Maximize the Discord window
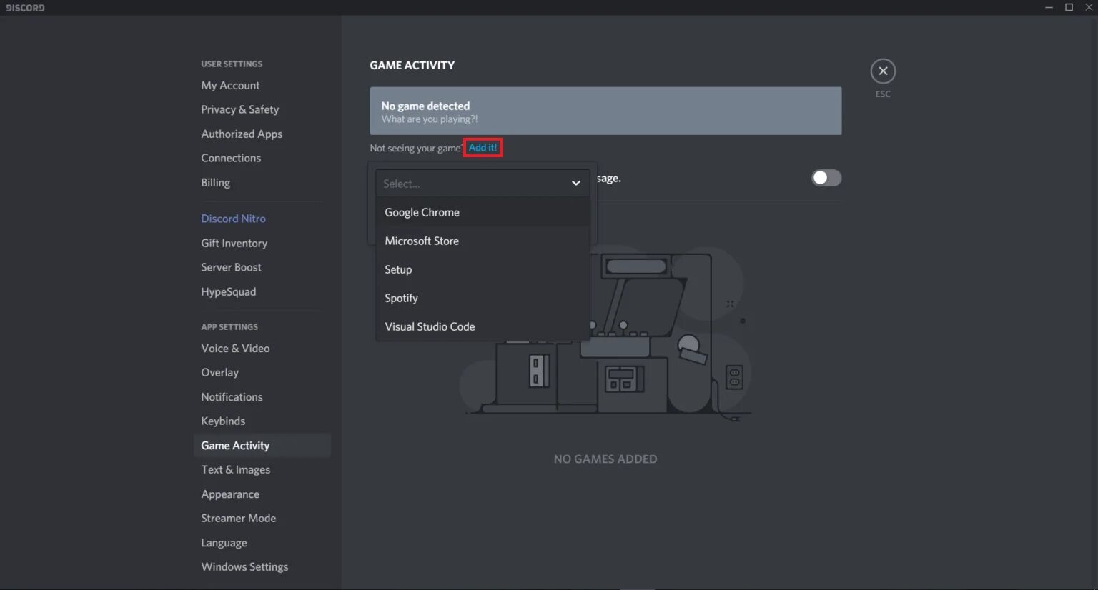 click(x=1069, y=7)
